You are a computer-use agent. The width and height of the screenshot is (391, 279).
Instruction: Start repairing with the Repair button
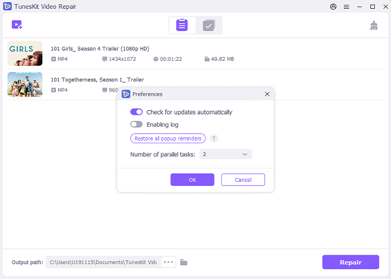point(350,262)
